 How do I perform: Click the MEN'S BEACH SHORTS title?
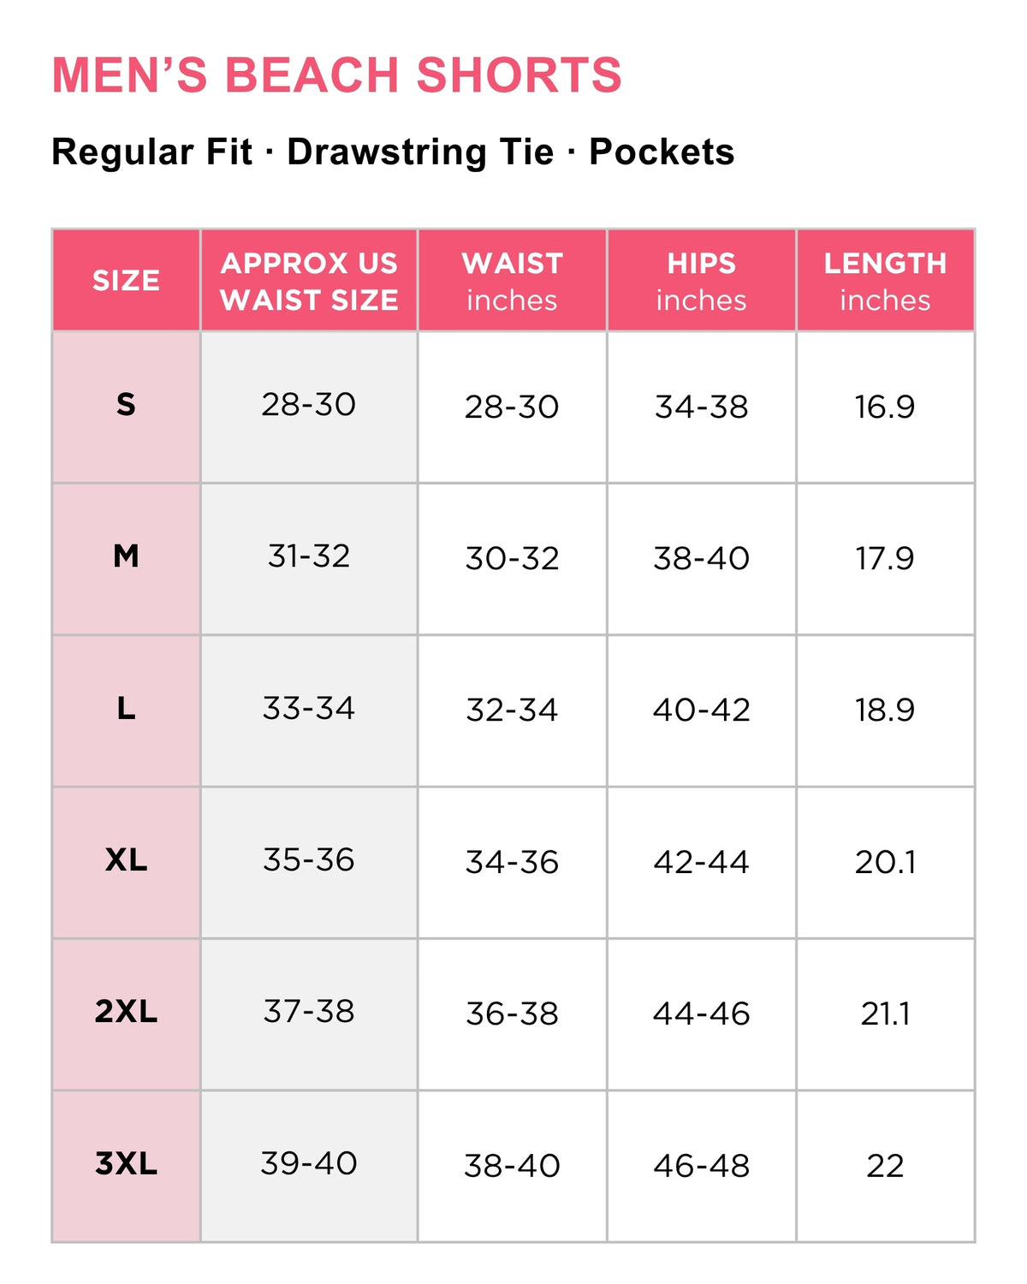336,75
